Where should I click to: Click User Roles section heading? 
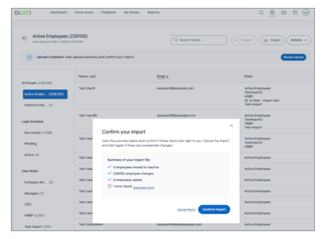coord(30,171)
